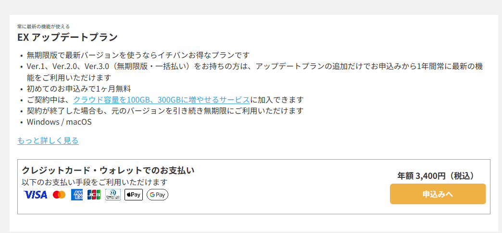Open the もっと詳しく見る link
502x233 pixels.
point(48,140)
